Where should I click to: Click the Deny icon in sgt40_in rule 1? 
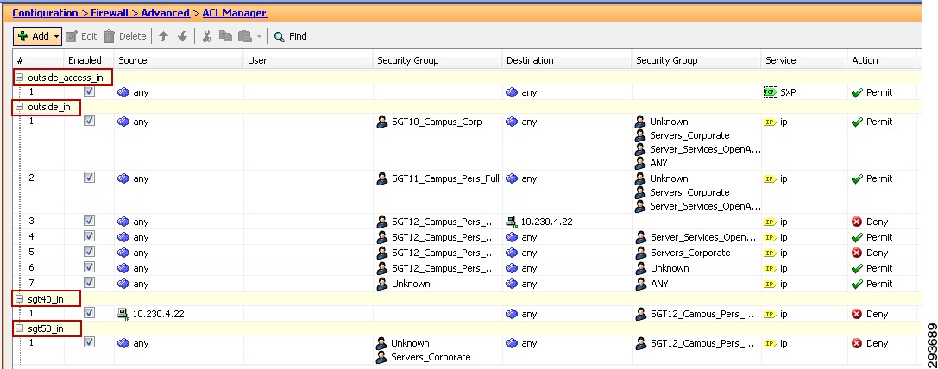857,313
